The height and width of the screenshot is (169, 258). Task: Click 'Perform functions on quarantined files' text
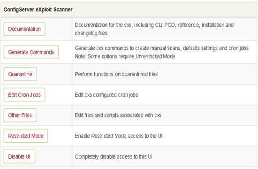[x=116, y=74]
